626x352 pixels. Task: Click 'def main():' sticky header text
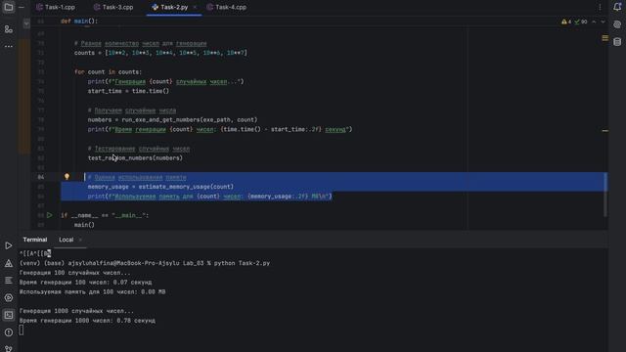79,22
